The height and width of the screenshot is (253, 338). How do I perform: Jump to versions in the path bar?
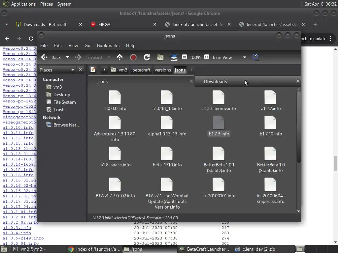[163, 70]
